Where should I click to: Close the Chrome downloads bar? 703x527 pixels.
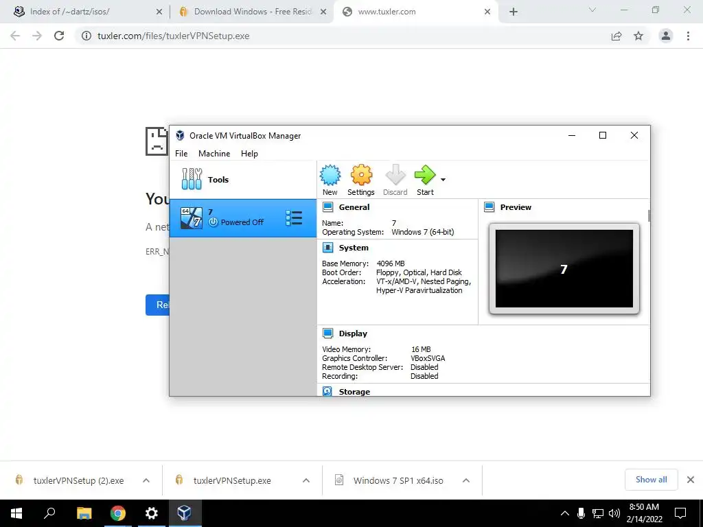(691, 480)
